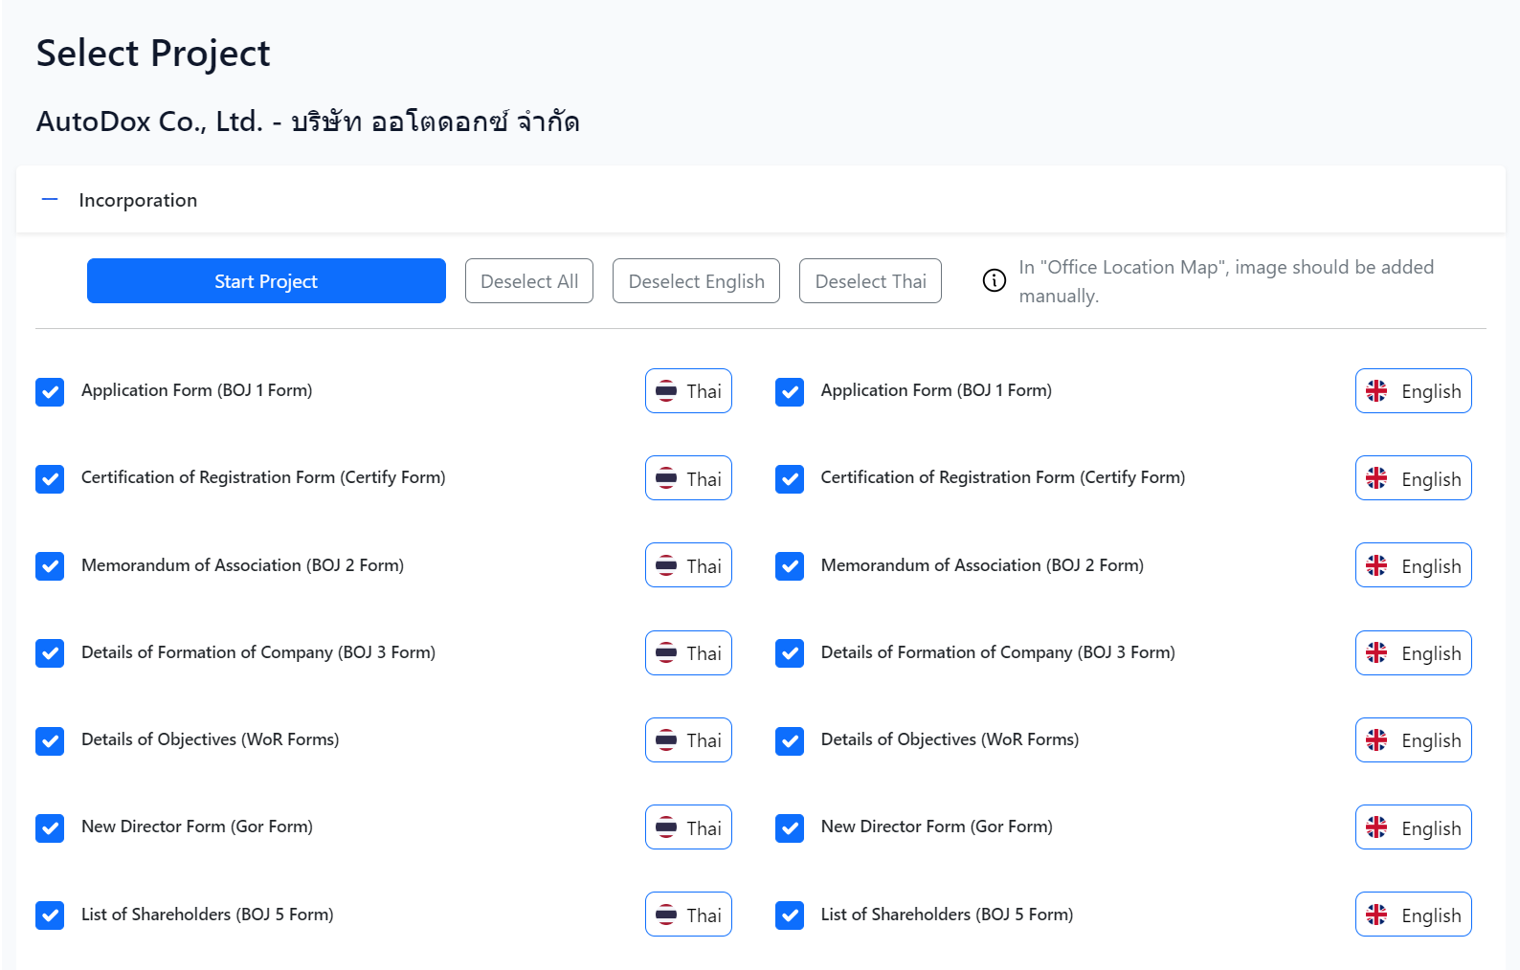This screenshot has width=1520, height=970.
Task: Open Thai version of Certification of Registration Form
Action: [x=688, y=478]
